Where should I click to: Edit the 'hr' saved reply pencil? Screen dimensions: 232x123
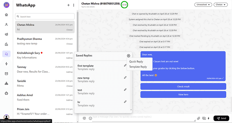(125, 102)
